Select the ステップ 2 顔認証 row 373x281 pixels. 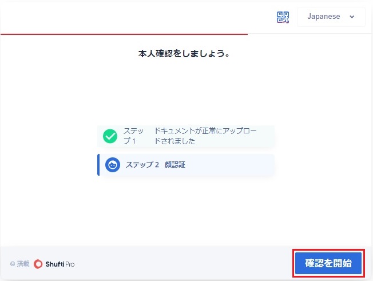(186, 165)
